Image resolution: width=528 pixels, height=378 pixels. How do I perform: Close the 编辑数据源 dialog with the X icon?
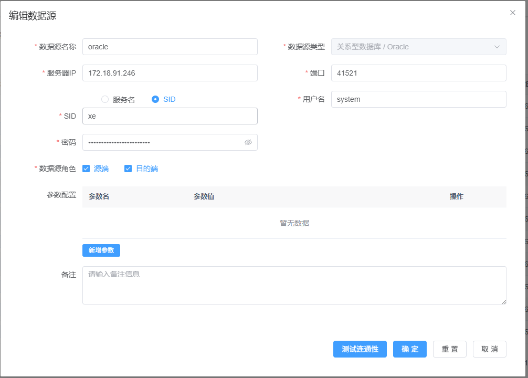[512, 13]
